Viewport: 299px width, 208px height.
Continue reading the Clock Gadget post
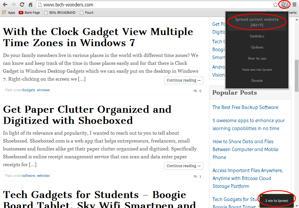pyautogui.click(x=184, y=80)
